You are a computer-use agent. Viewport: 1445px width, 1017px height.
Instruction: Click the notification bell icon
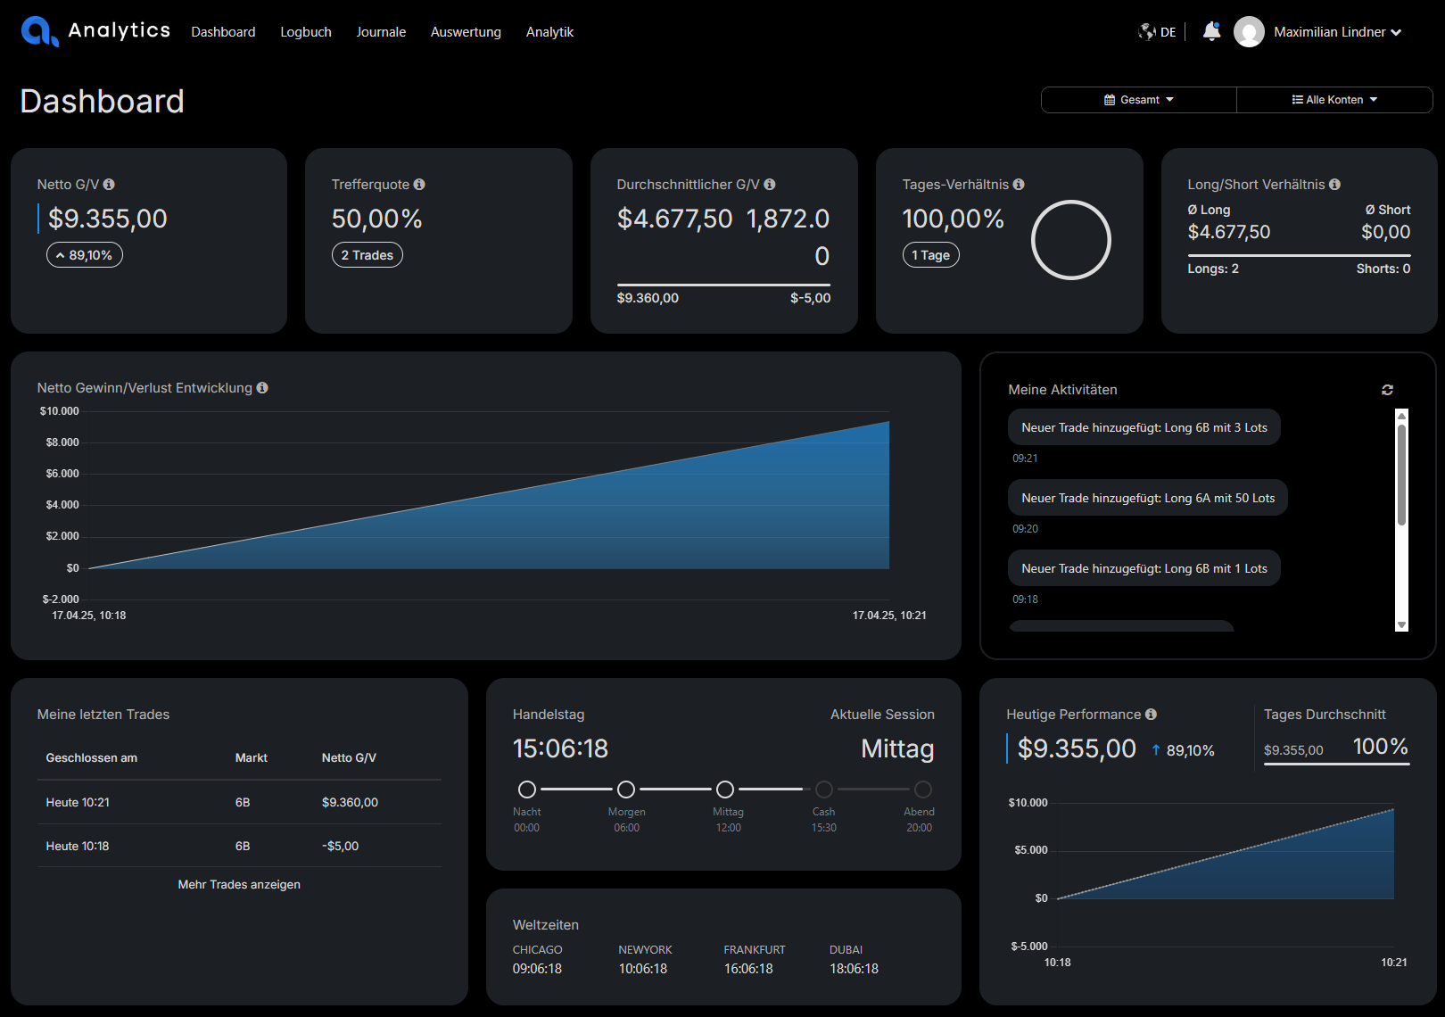click(1211, 32)
